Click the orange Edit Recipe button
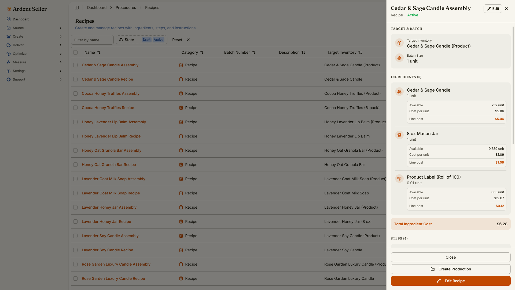This screenshot has width=515, height=290. click(451, 281)
